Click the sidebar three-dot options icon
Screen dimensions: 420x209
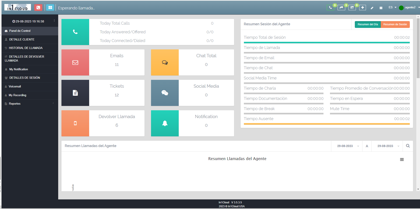pos(54,21)
